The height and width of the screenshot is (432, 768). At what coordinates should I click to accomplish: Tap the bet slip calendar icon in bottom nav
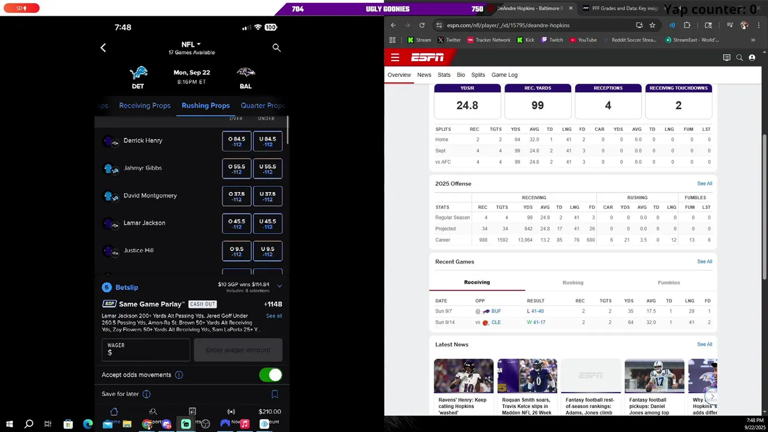(192, 412)
